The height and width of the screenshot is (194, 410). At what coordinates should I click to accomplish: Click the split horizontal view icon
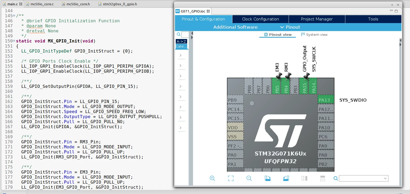pyautogui.click(x=323, y=178)
